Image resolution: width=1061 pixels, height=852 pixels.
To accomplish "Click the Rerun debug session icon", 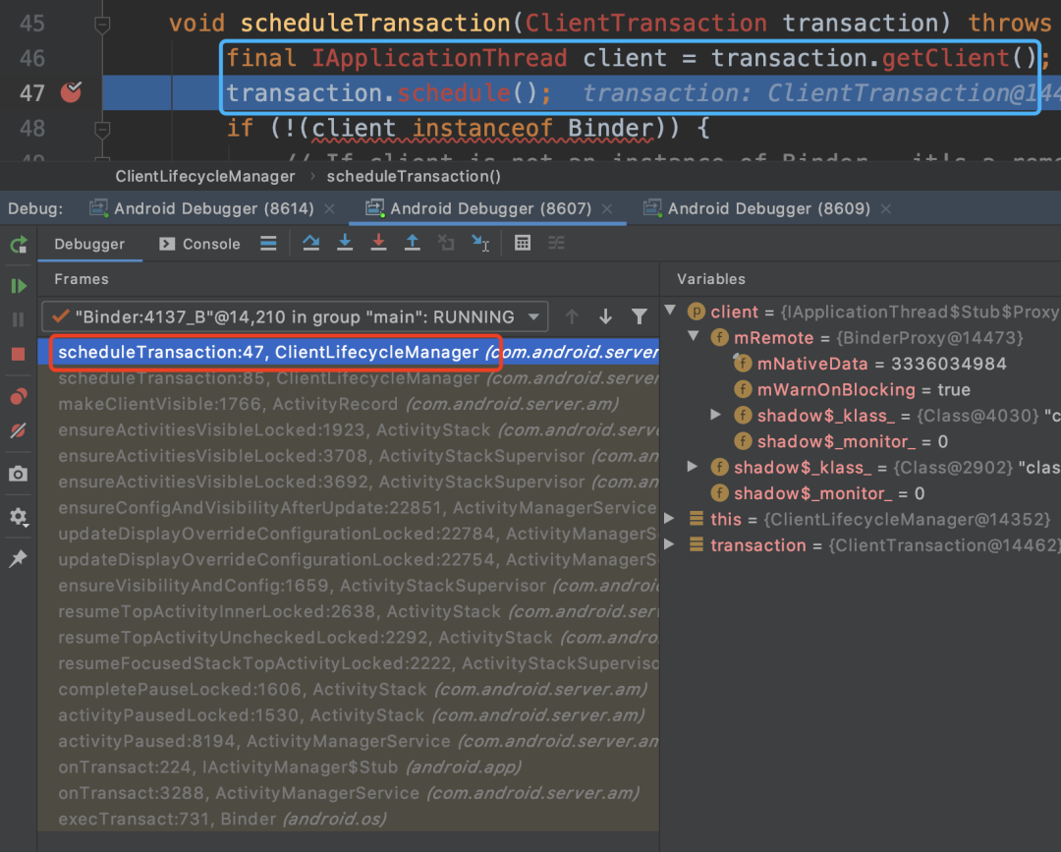I will tap(19, 245).
